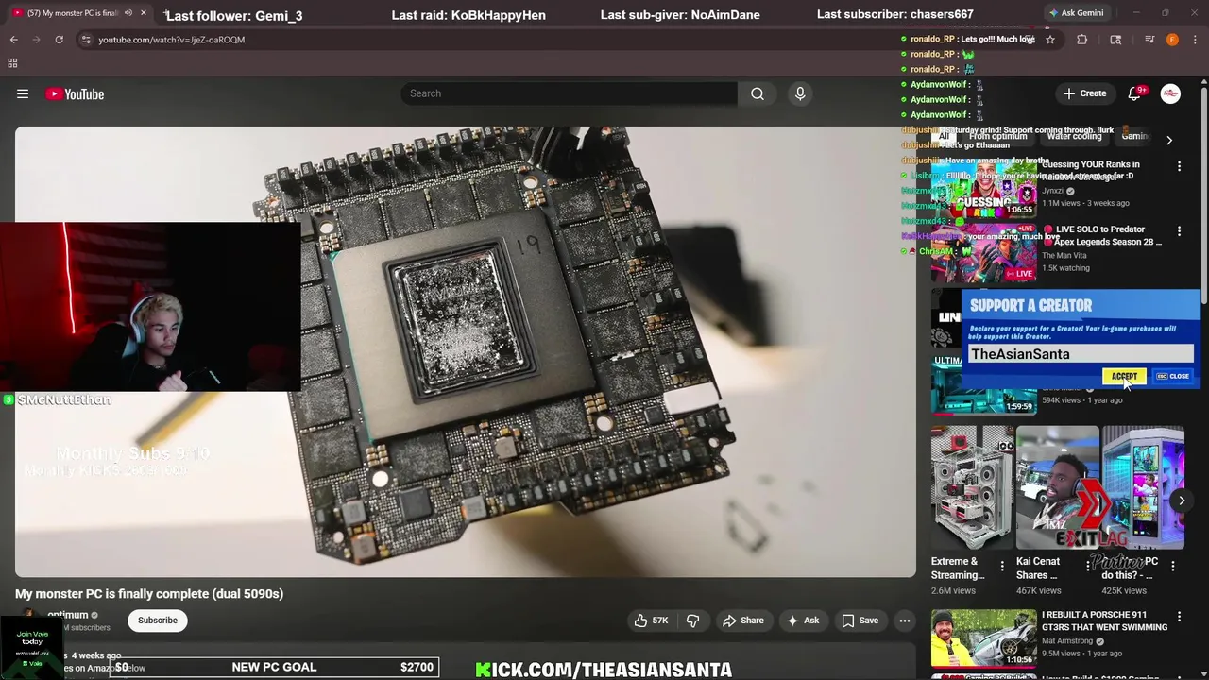This screenshot has height=680, width=1209.
Task: Open more actions for the video
Action: point(905,620)
